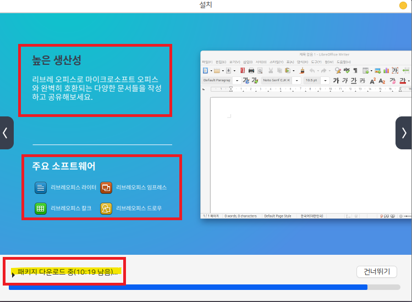Click Redo arrow in Writer preview
The height and width of the screenshot is (302, 412).
tap(323, 71)
